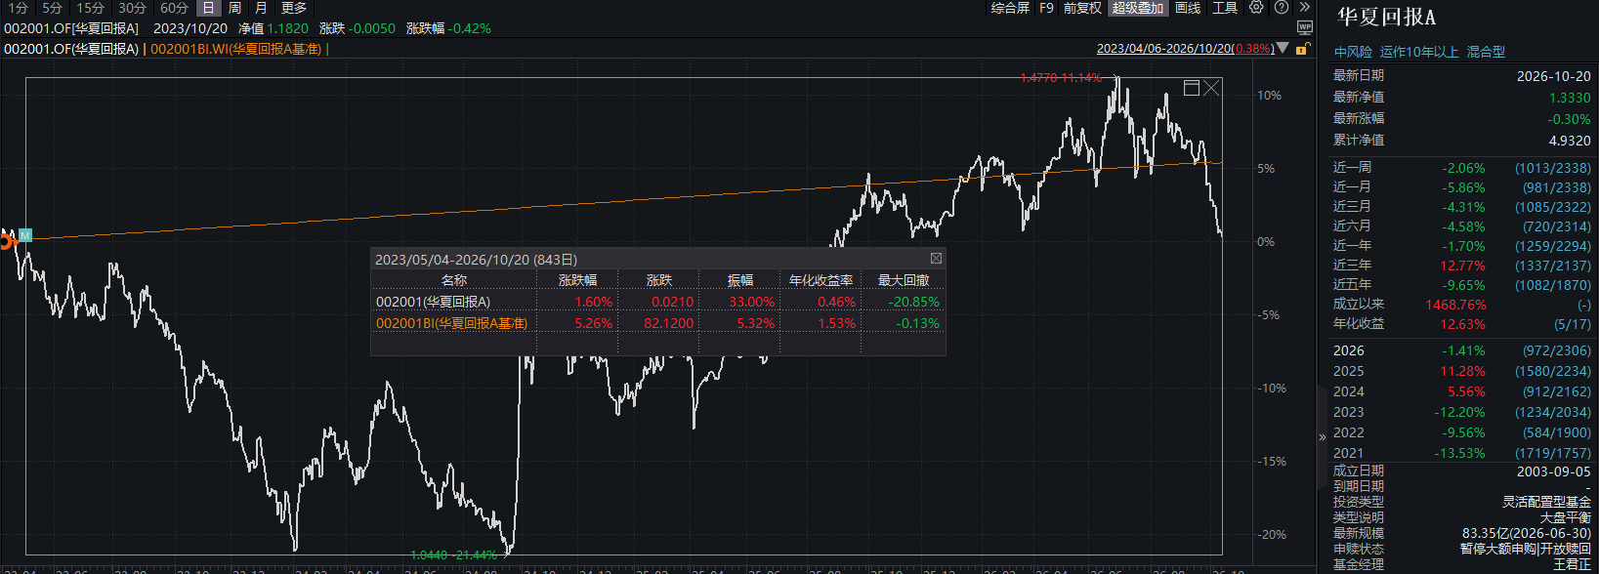Click the 2025 yearly return 11.28%
This screenshot has height=574, width=1599.
(x=1463, y=371)
